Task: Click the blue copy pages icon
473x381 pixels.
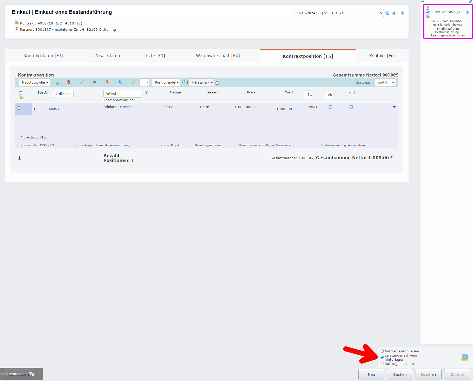Action: pyautogui.click(x=120, y=82)
